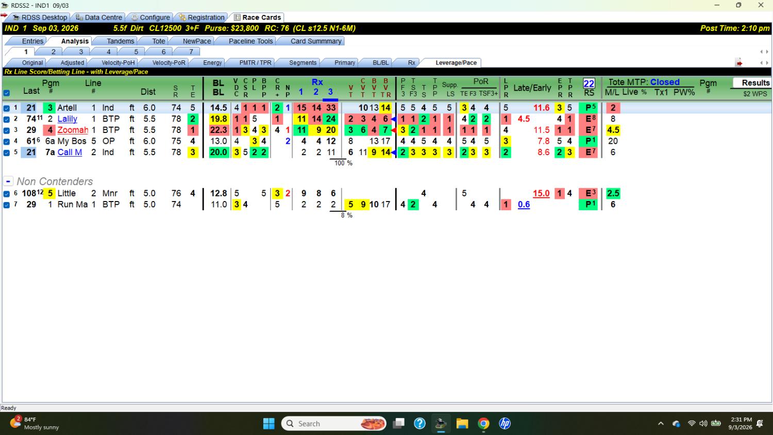Click the Windows Start icon in taskbar
Image resolution: width=773 pixels, height=435 pixels.
coord(269,424)
